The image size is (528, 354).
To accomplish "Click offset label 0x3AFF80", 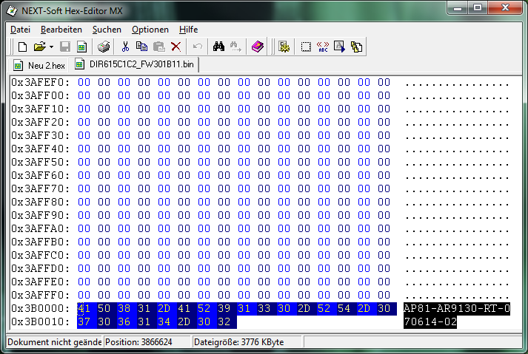I will [x=41, y=202].
